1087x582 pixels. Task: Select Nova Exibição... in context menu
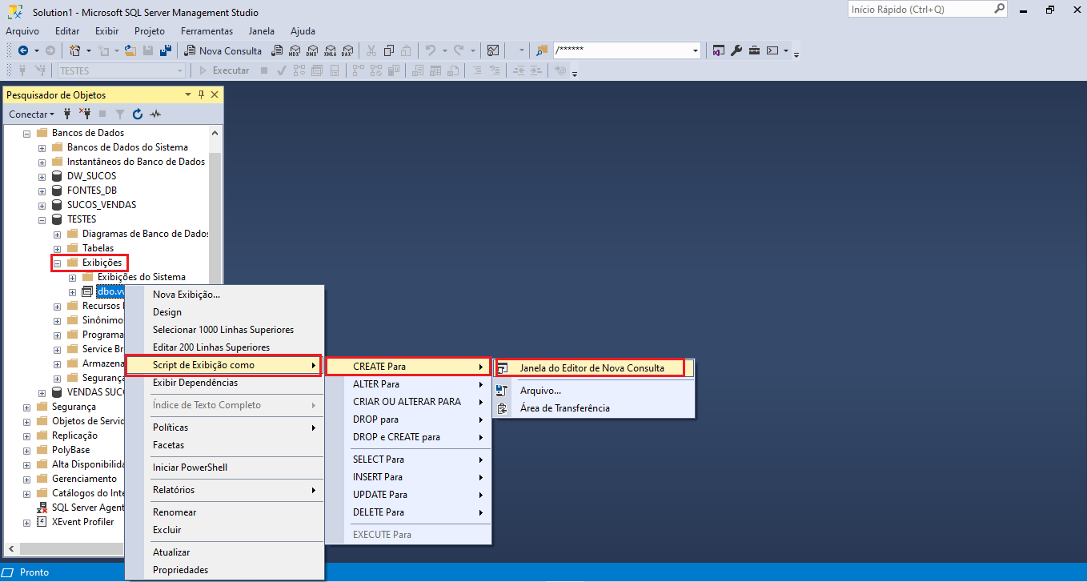pyautogui.click(x=225, y=295)
